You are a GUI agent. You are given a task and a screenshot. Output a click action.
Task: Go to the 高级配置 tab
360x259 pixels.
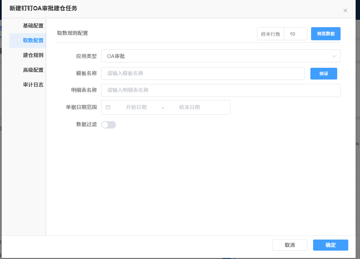pyautogui.click(x=33, y=70)
